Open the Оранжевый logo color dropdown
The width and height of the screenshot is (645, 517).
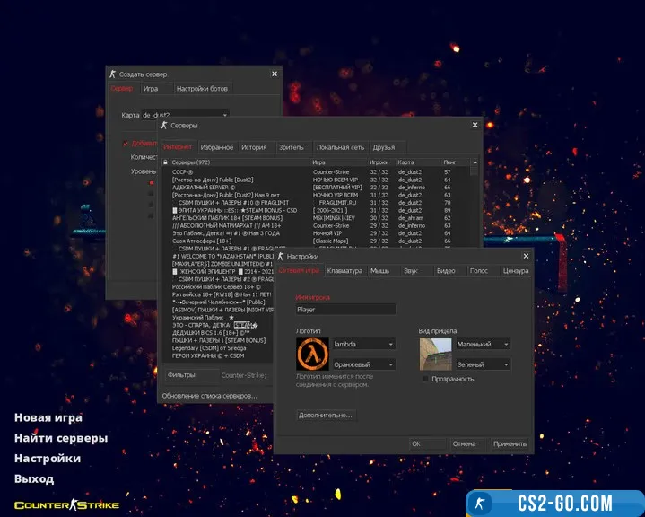click(x=363, y=364)
